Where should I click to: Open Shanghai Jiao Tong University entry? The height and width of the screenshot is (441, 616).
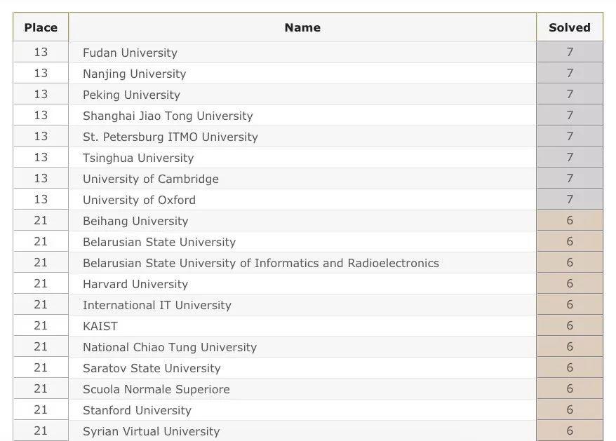coord(168,116)
